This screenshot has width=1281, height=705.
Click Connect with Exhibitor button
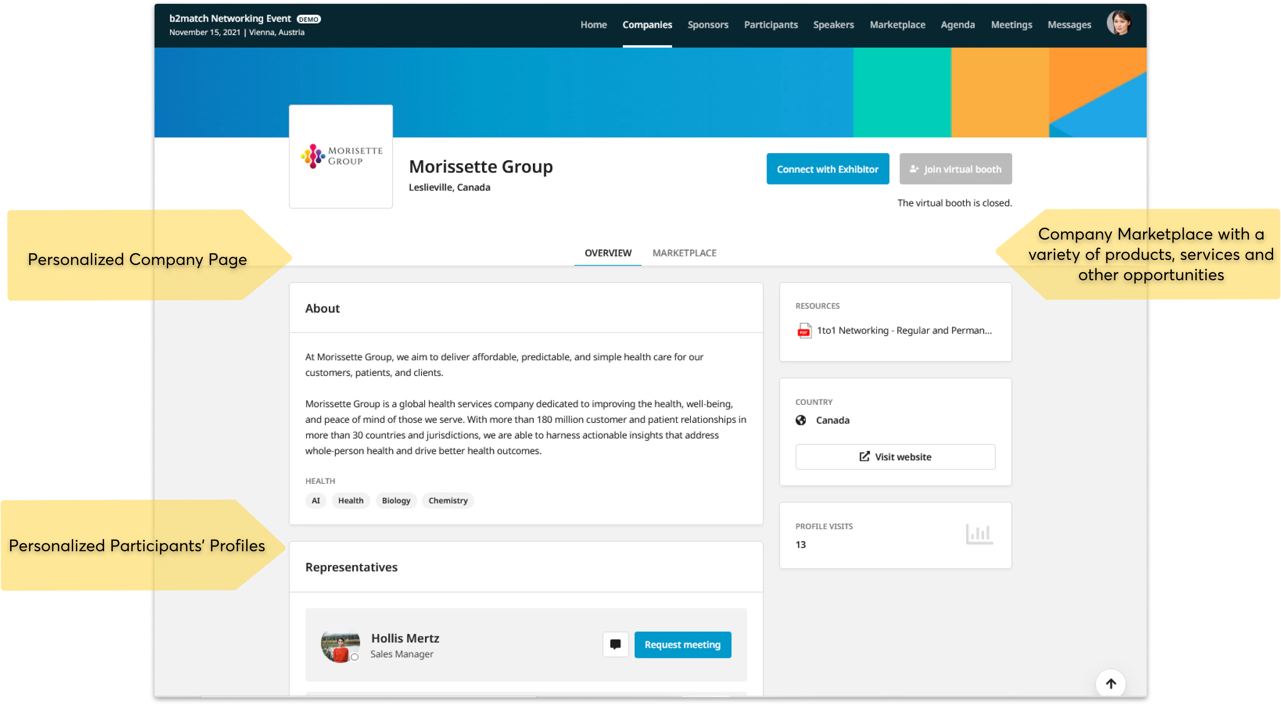click(828, 169)
